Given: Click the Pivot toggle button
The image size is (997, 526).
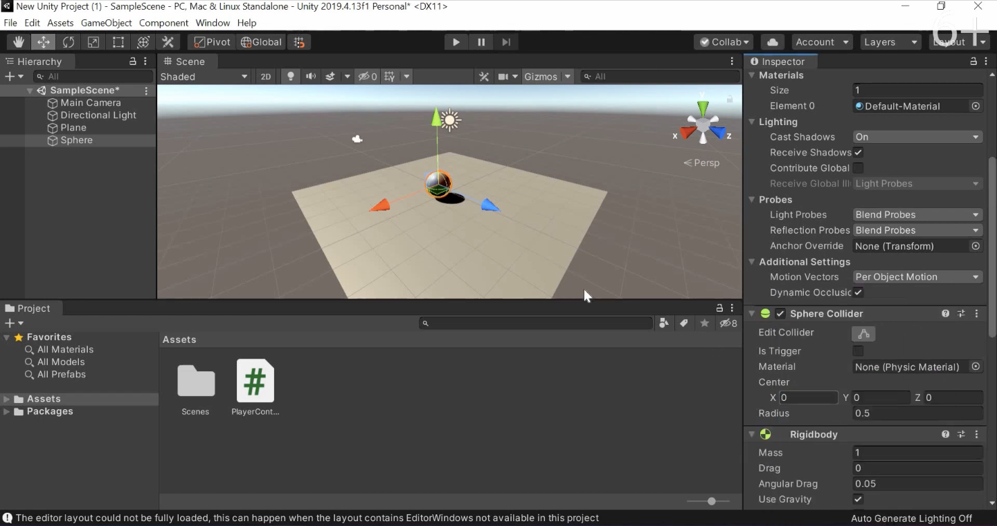Looking at the screenshot, I should click(211, 42).
